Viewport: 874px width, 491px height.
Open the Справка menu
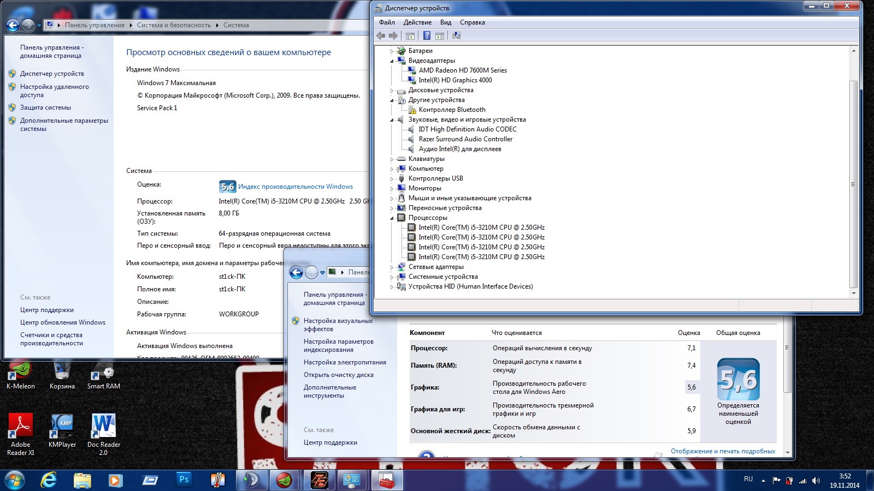[x=472, y=22]
